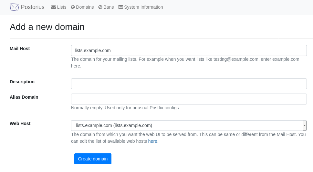Open the System Information page

[x=141, y=7]
